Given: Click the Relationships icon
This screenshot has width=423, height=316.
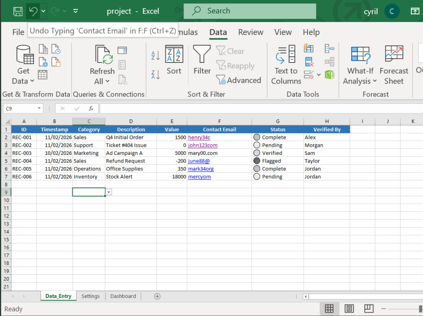Looking at the screenshot, I should click(330, 62).
